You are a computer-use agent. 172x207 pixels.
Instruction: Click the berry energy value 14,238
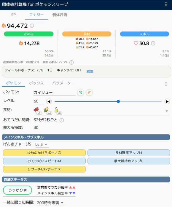pos(32,43)
